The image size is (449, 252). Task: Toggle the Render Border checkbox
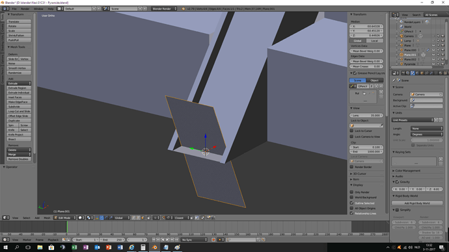351,167
